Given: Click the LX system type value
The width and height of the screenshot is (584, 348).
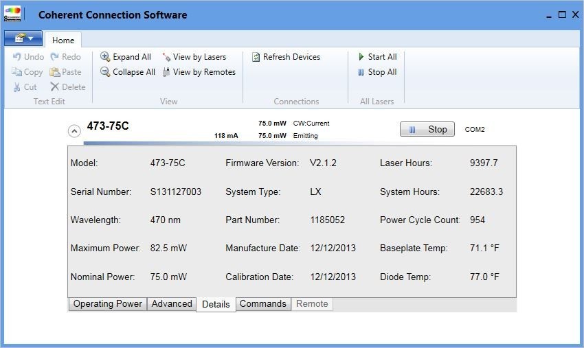Looking at the screenshot, I should pos(315,192).
